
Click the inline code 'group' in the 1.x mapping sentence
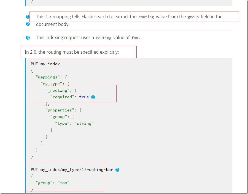click(193, 17)
